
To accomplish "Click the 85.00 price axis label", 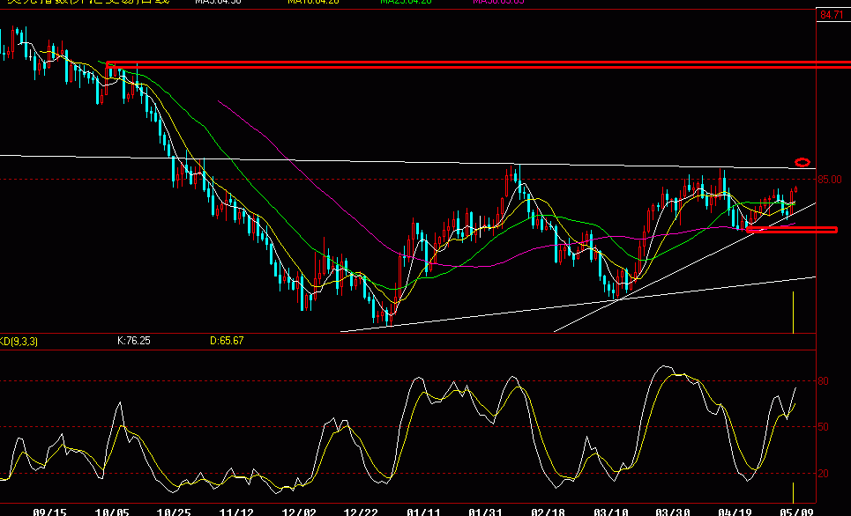I will coord(832,180).
